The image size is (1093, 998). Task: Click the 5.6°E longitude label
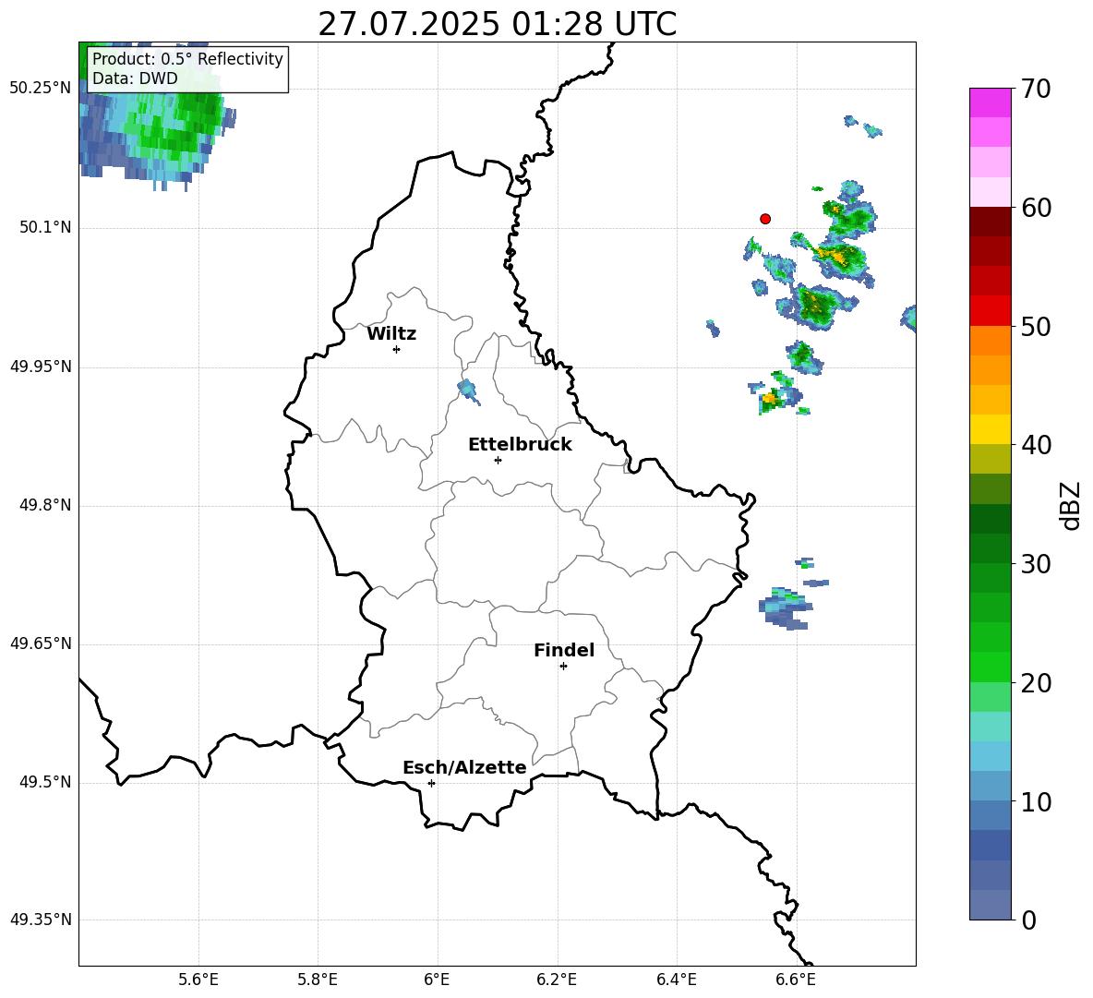198,980
